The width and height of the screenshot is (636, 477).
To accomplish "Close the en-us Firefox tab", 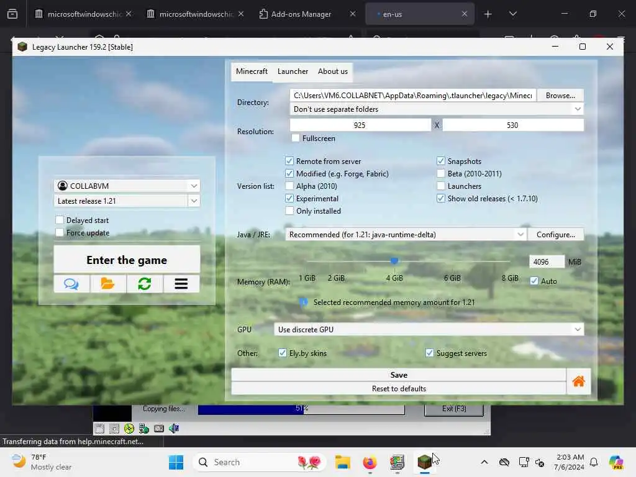I will 465,14.
